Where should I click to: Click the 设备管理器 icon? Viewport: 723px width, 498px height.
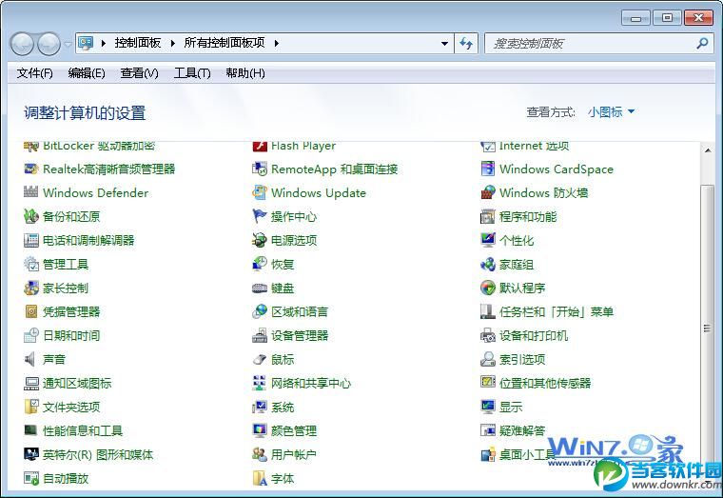point(260,335)
